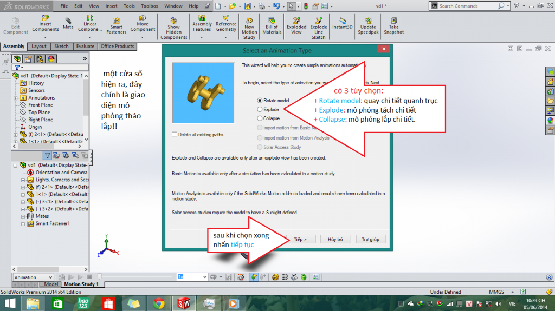This screenshot has width=555, height=311.
Task: Click Update Speedpak tool
Action: coord(368,25)
